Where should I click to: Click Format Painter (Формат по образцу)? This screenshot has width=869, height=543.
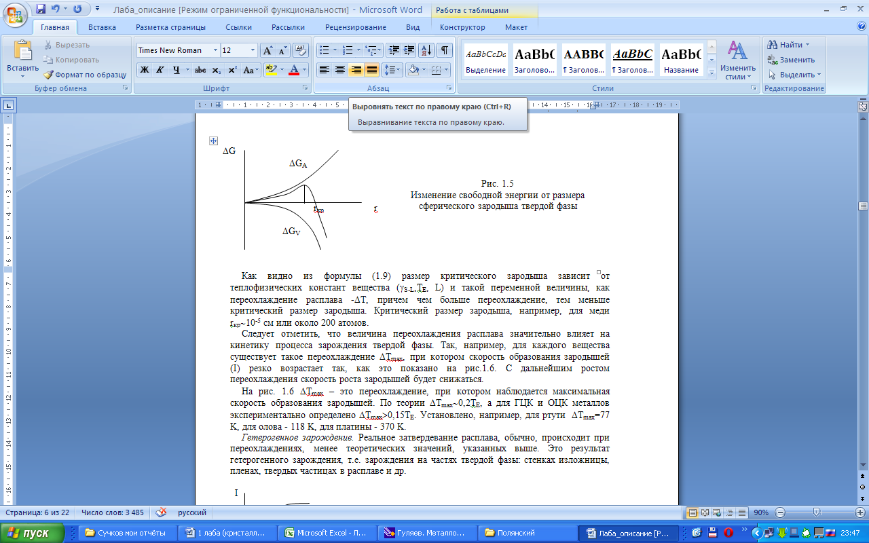[x=86, y=75]
